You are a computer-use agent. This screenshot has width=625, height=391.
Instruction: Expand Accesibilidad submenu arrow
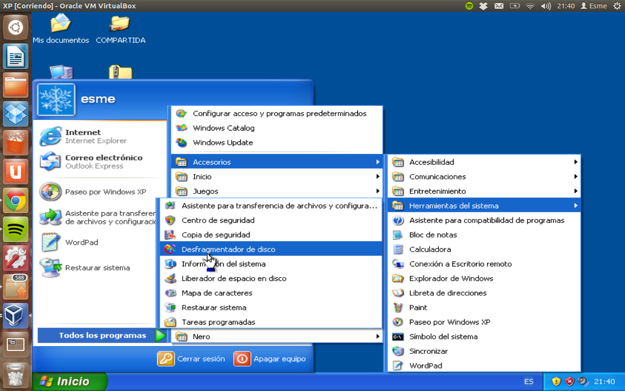[576, 162]
